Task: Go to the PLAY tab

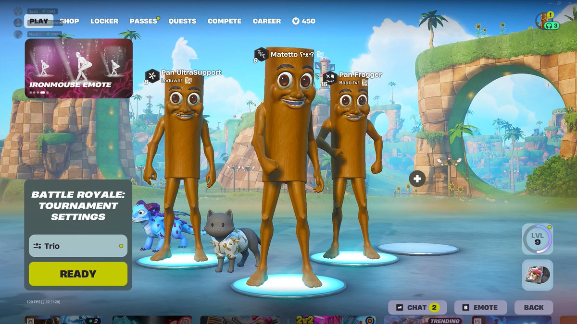Action: pos(38,21)
